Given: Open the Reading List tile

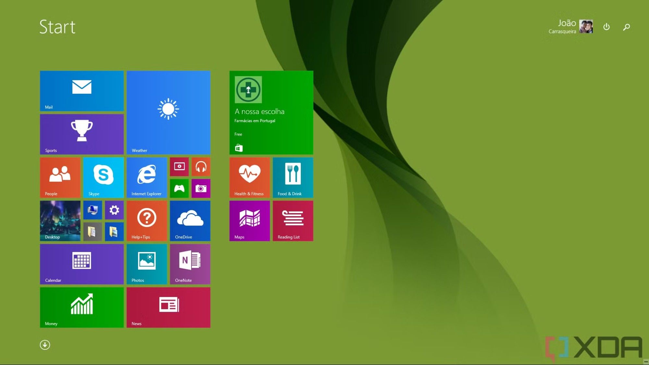Looking at the screenshot, I should point(293,221).
